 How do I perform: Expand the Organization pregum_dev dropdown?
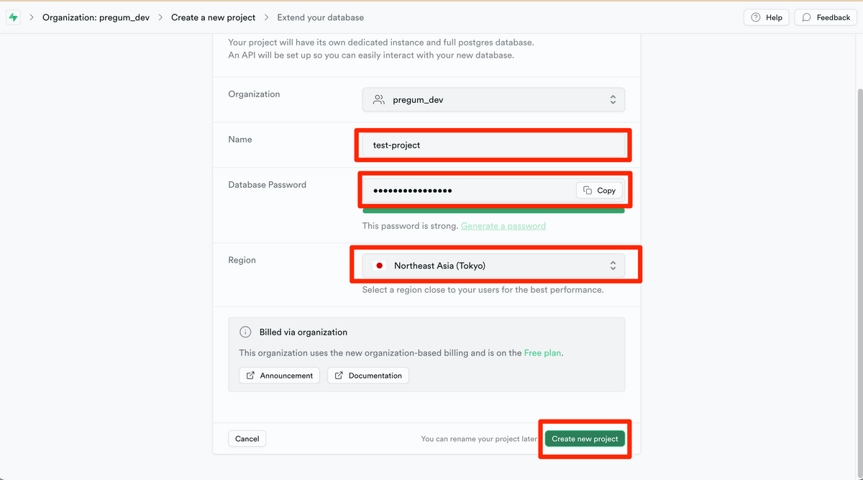(493, 100)
